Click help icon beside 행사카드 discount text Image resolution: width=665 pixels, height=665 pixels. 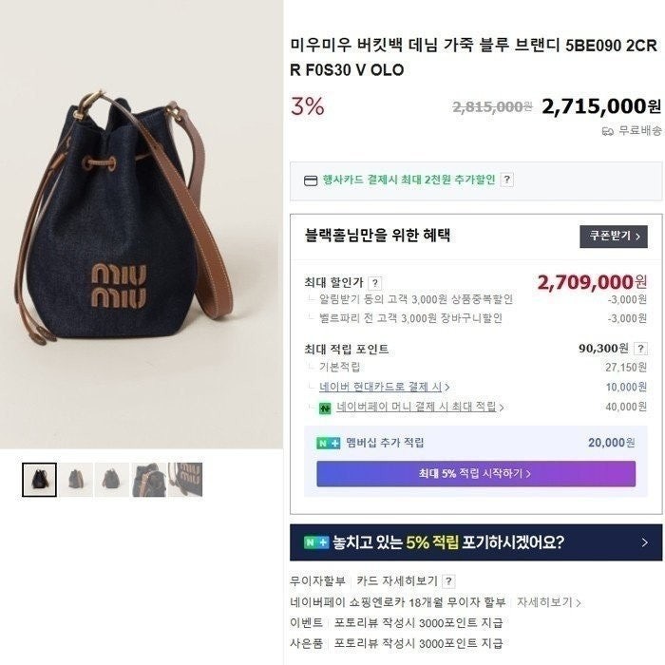point(507,180)
